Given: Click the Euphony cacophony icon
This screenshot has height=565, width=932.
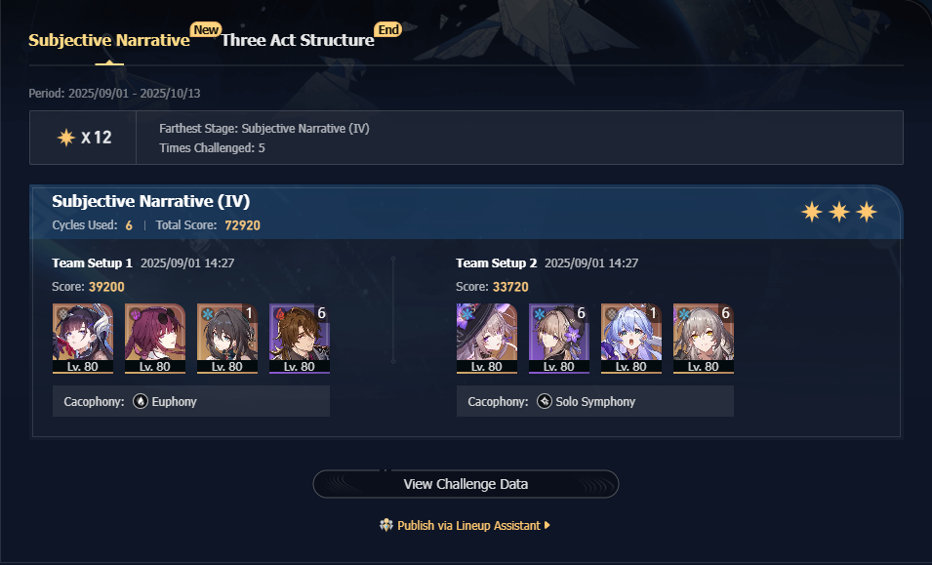Looking at the screenshot, I should 141,402.
